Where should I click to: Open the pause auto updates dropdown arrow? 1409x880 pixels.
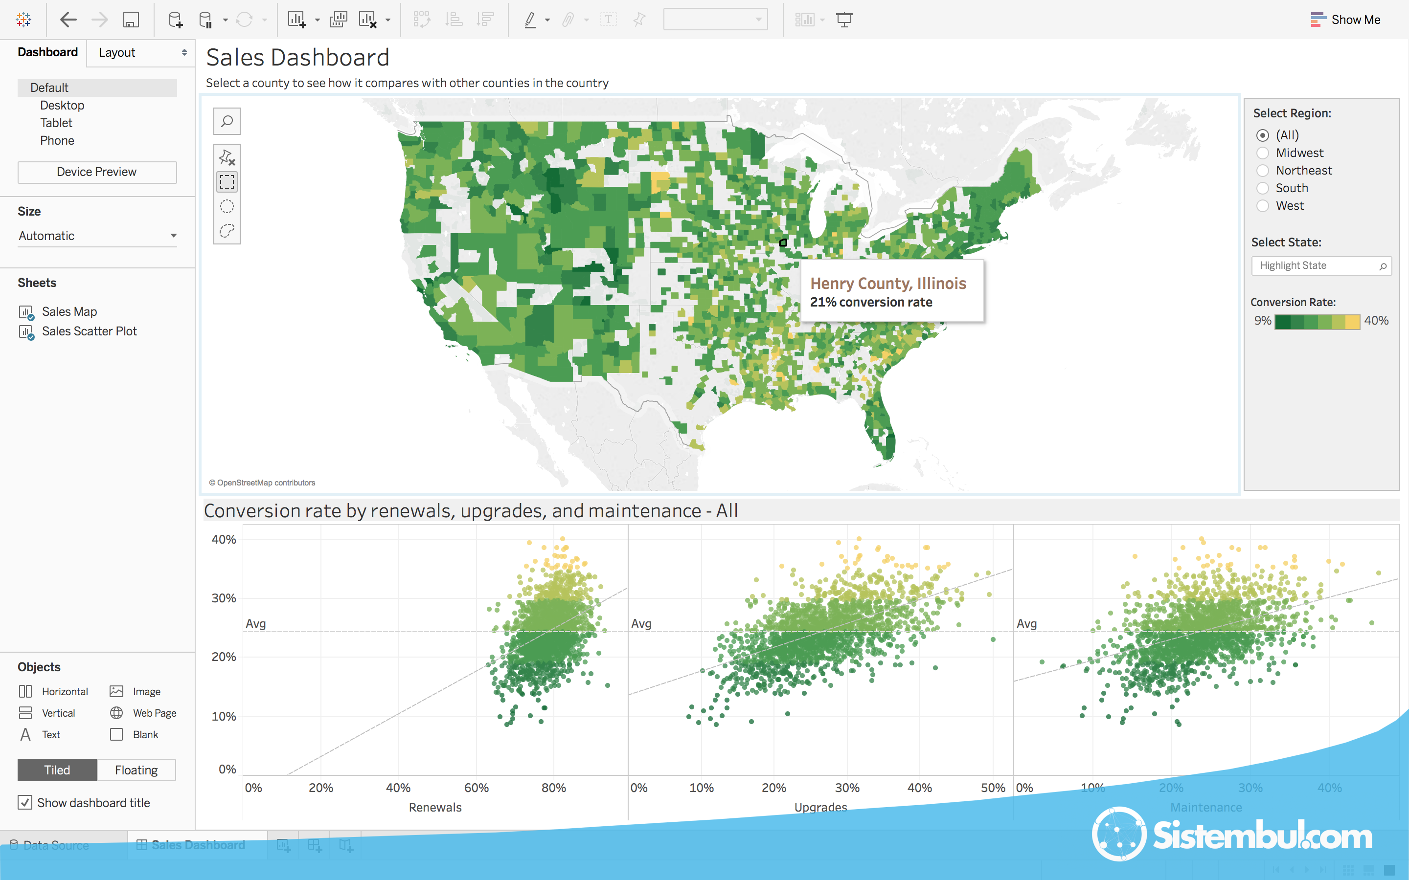pos(226,20)
